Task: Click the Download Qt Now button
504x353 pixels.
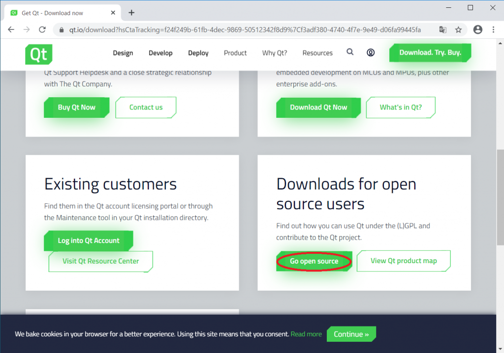Action: click(318, 108)
